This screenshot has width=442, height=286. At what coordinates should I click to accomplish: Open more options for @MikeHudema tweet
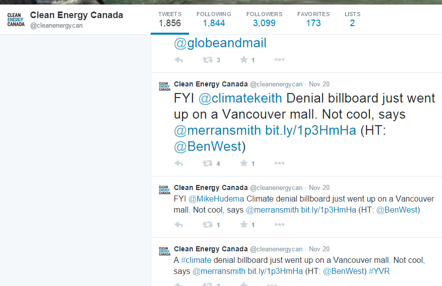[280, 225]
